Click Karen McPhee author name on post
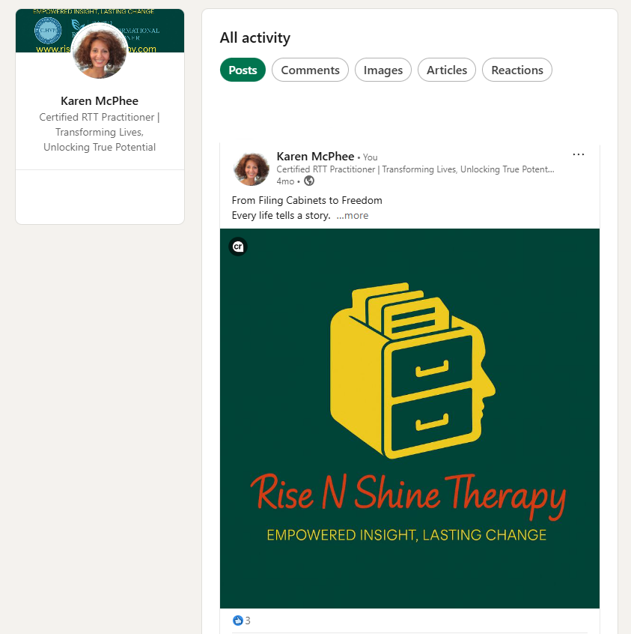The width and height of the screenshot is (631, 634). click(x=316, y=157)
